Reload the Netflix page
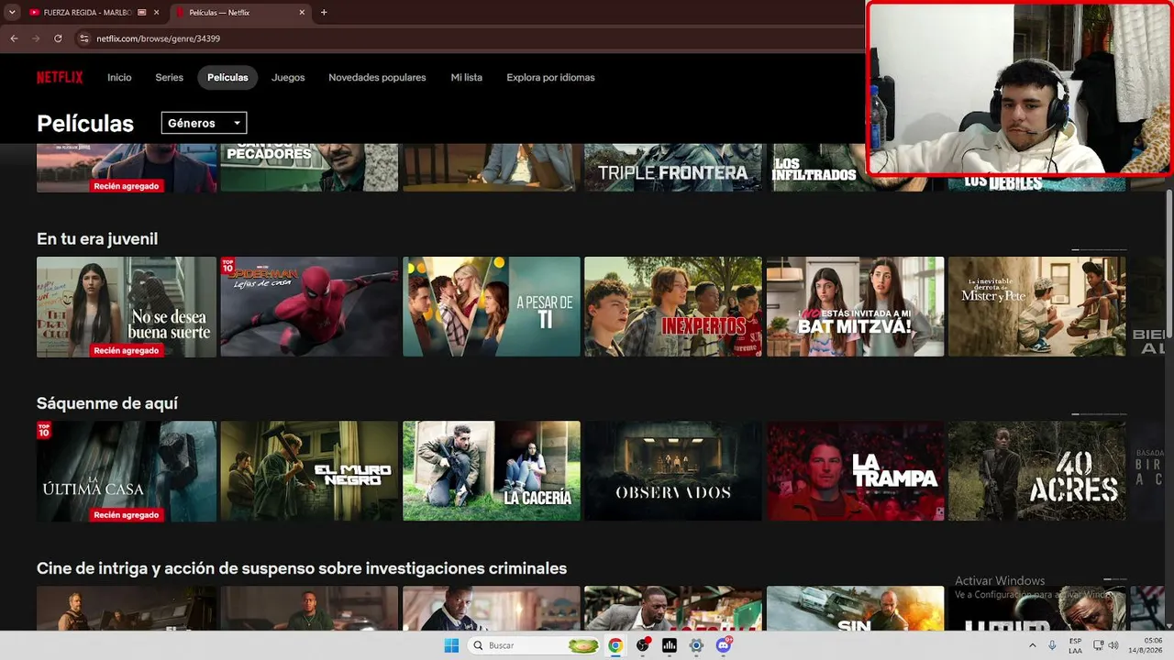Image resolution: width=1174 pixels, height=660 pixels. click(x=58, y=38)
